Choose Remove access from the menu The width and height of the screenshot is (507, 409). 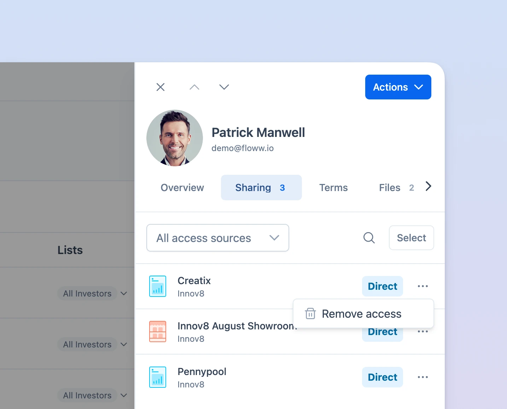tap(363, 314)
